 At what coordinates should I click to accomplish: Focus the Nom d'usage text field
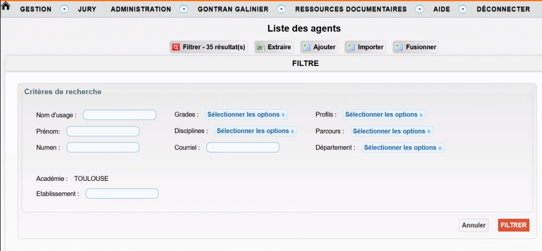[x=119, y=115]
